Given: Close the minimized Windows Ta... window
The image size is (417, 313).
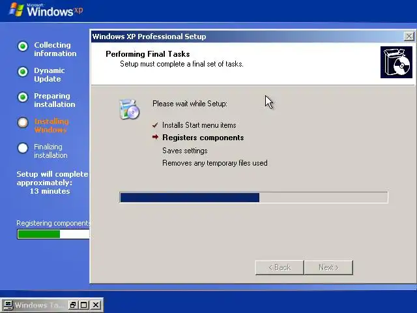Looking at the screenshot, I should pyautogui.click(x=96, y=305).
